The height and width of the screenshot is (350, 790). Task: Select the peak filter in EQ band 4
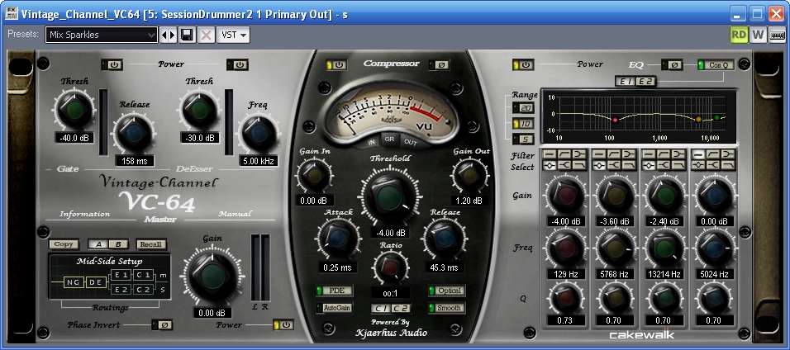[x=698, y=165]
